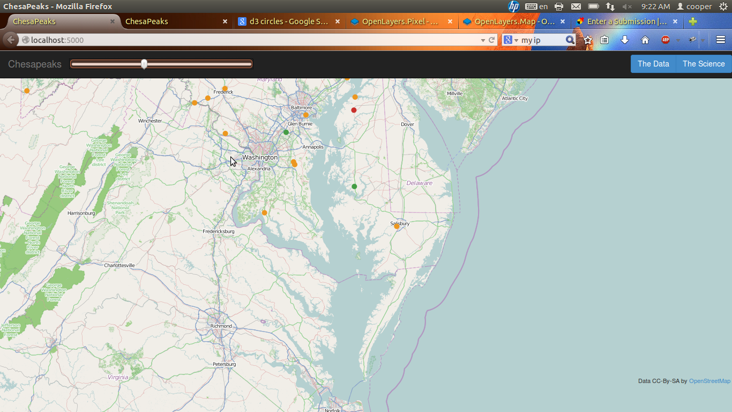The image size is (732, 412).
Task: Open the cooper user menu
Action: click(694, 6)
